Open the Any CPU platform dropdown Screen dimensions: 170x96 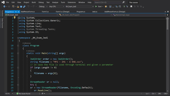coord(56,7)
